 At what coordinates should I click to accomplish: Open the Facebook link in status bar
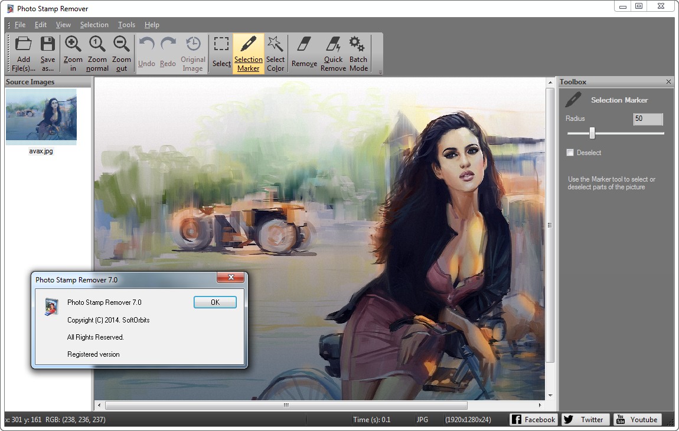coord(533,419)
